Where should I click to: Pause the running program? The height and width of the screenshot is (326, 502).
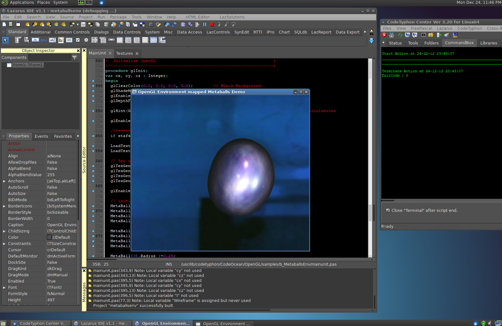pyautogui.click(x=205, y=24)
